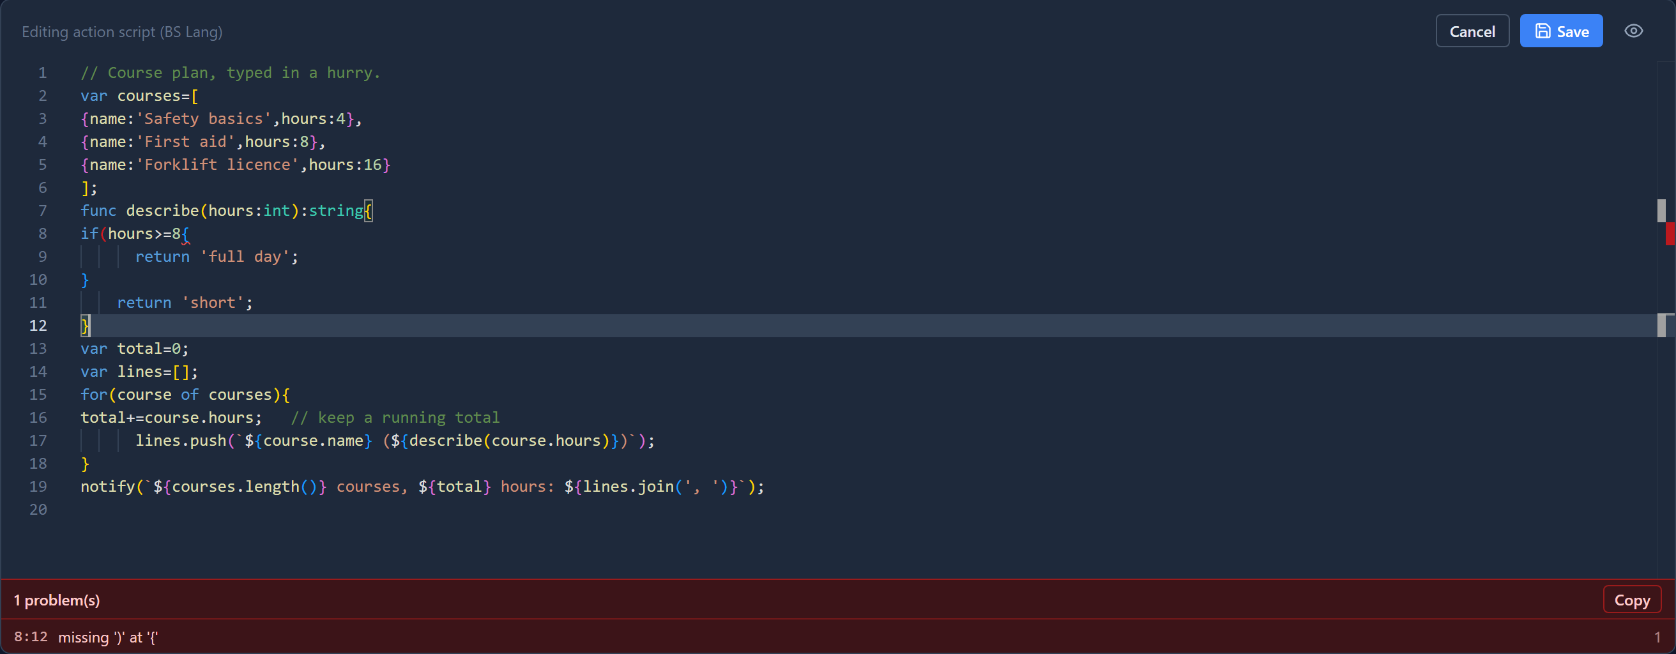Click empty line number 20
Screen dimensions: 1676x654
[38, 510]
